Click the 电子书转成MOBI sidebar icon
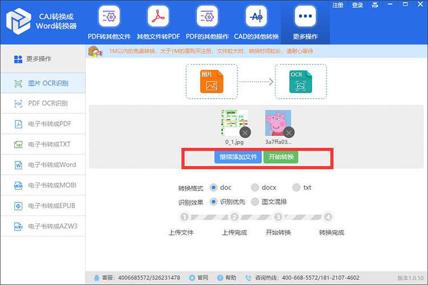428x285 pixels. (18, 185)
